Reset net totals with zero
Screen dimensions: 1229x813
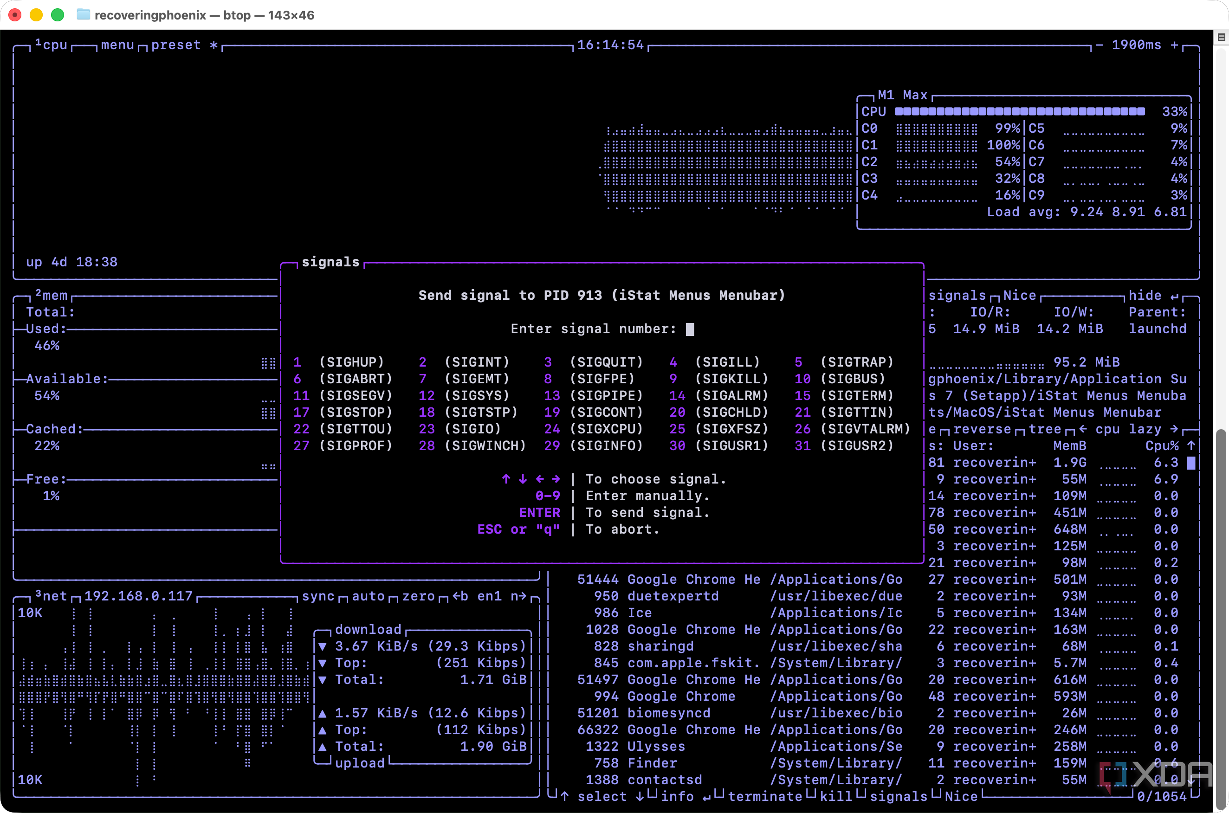(419, 596)
